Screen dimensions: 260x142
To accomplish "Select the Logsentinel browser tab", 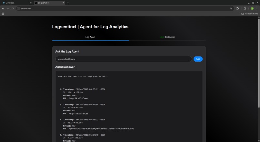I will pyautogui.click(x=49, y=3).
